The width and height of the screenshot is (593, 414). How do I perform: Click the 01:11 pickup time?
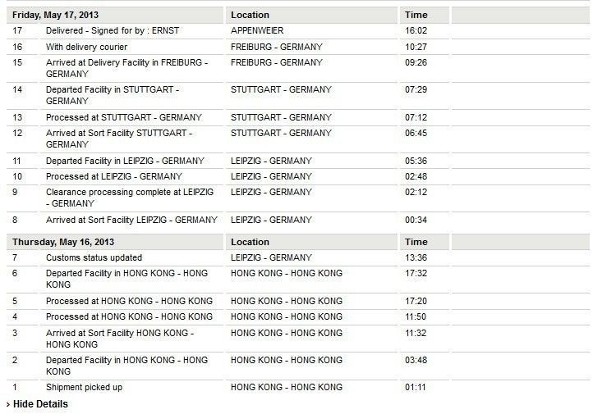point(416,387)
